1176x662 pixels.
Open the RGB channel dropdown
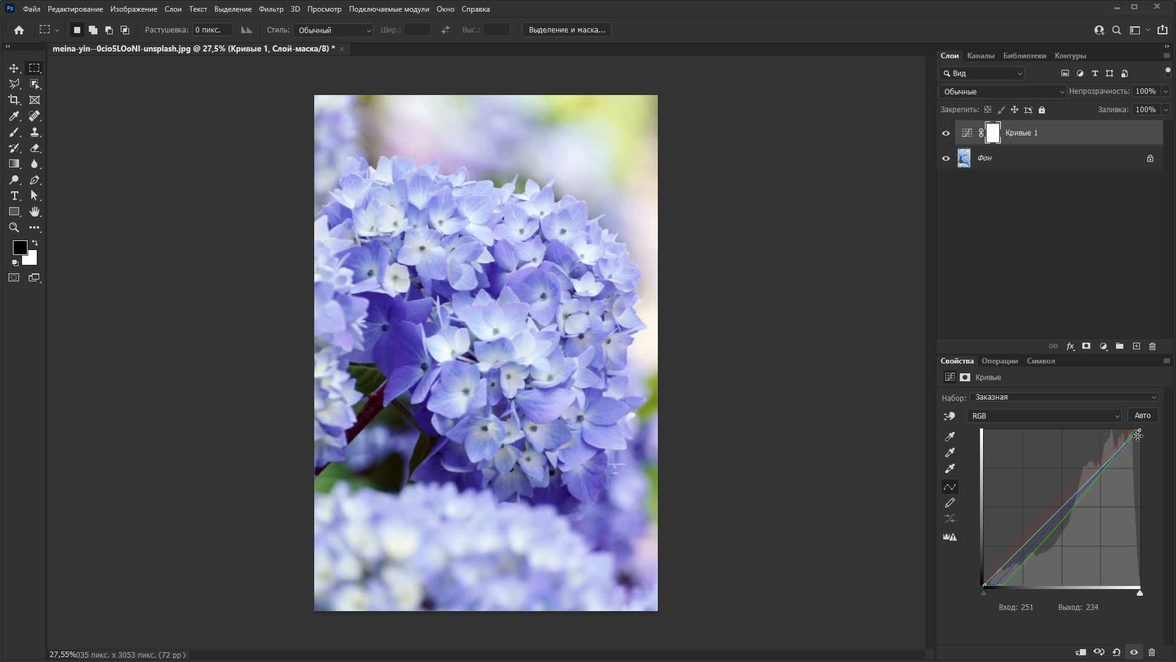click(x=1044, y=416)
